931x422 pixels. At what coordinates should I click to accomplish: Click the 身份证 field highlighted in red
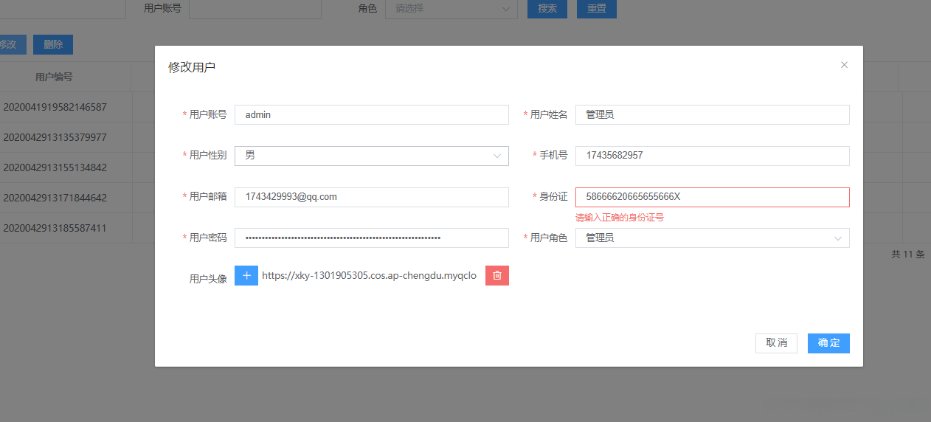pos(713,197)
